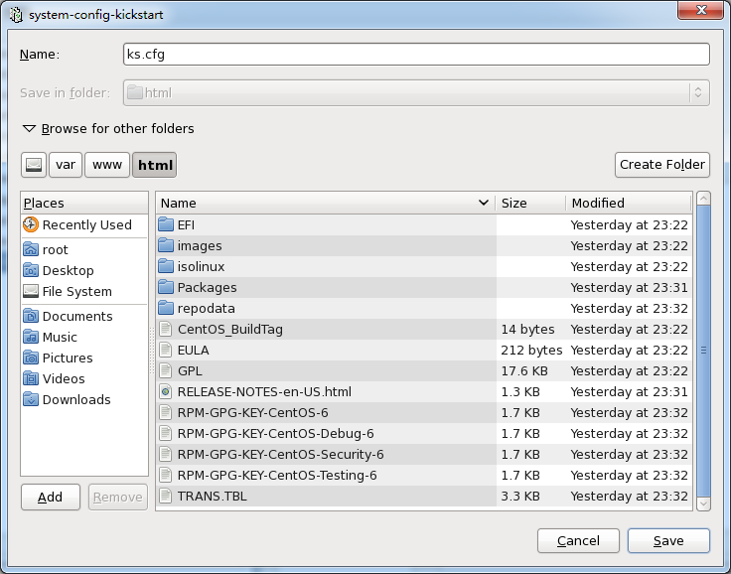Select the RPM-GPG-KEY-CentOS-Security-6 filename

pyautogui.click(x=281, y=454)
